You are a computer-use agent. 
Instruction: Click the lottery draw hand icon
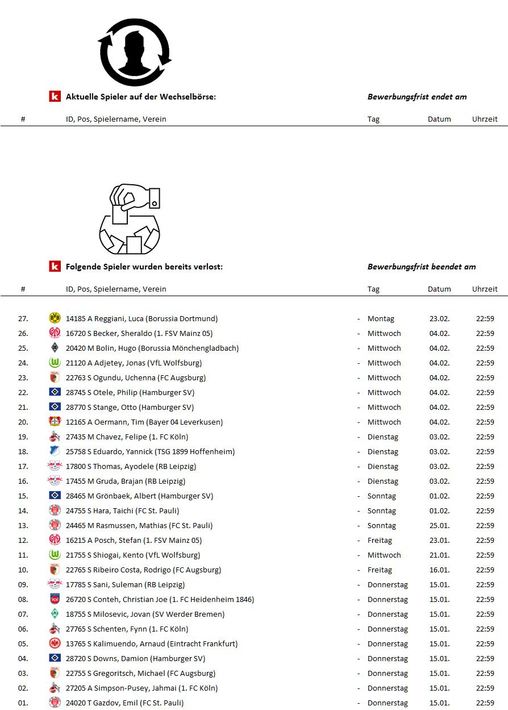tap(130, 219)
